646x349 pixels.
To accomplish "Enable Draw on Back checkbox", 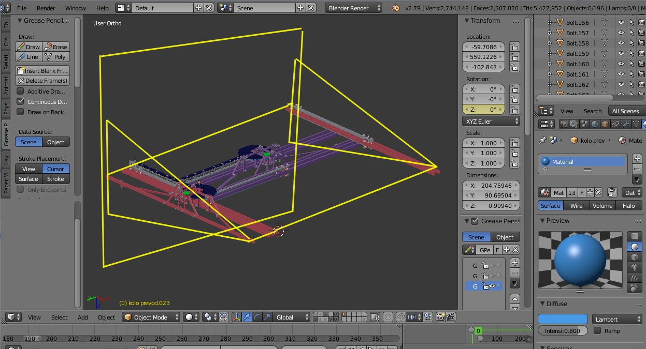I will 21,112.
